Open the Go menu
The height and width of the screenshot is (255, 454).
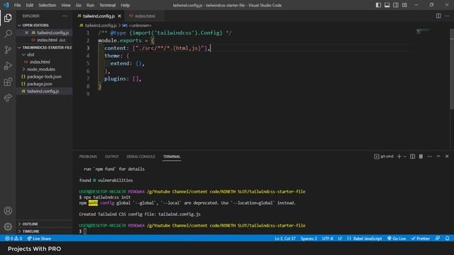(x=79, y=5)
